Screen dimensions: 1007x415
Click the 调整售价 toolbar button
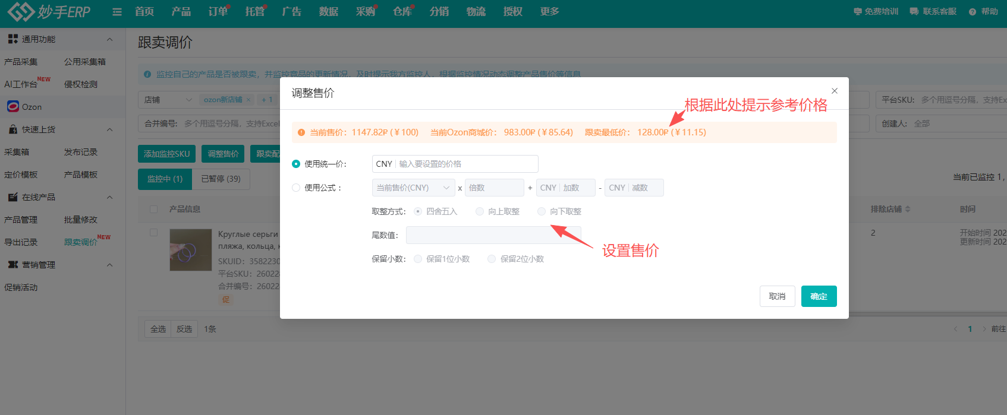tap(223, 154)
